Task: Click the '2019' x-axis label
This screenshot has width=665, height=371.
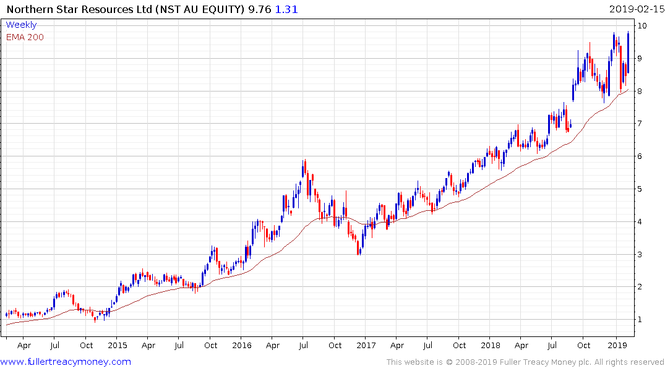Action: (617, 345)
